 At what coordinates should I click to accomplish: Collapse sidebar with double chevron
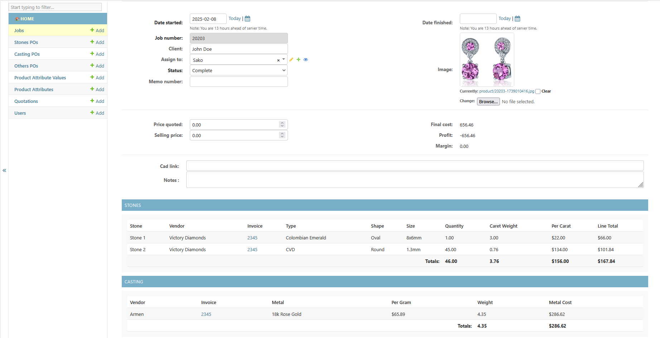pos(4,170)
